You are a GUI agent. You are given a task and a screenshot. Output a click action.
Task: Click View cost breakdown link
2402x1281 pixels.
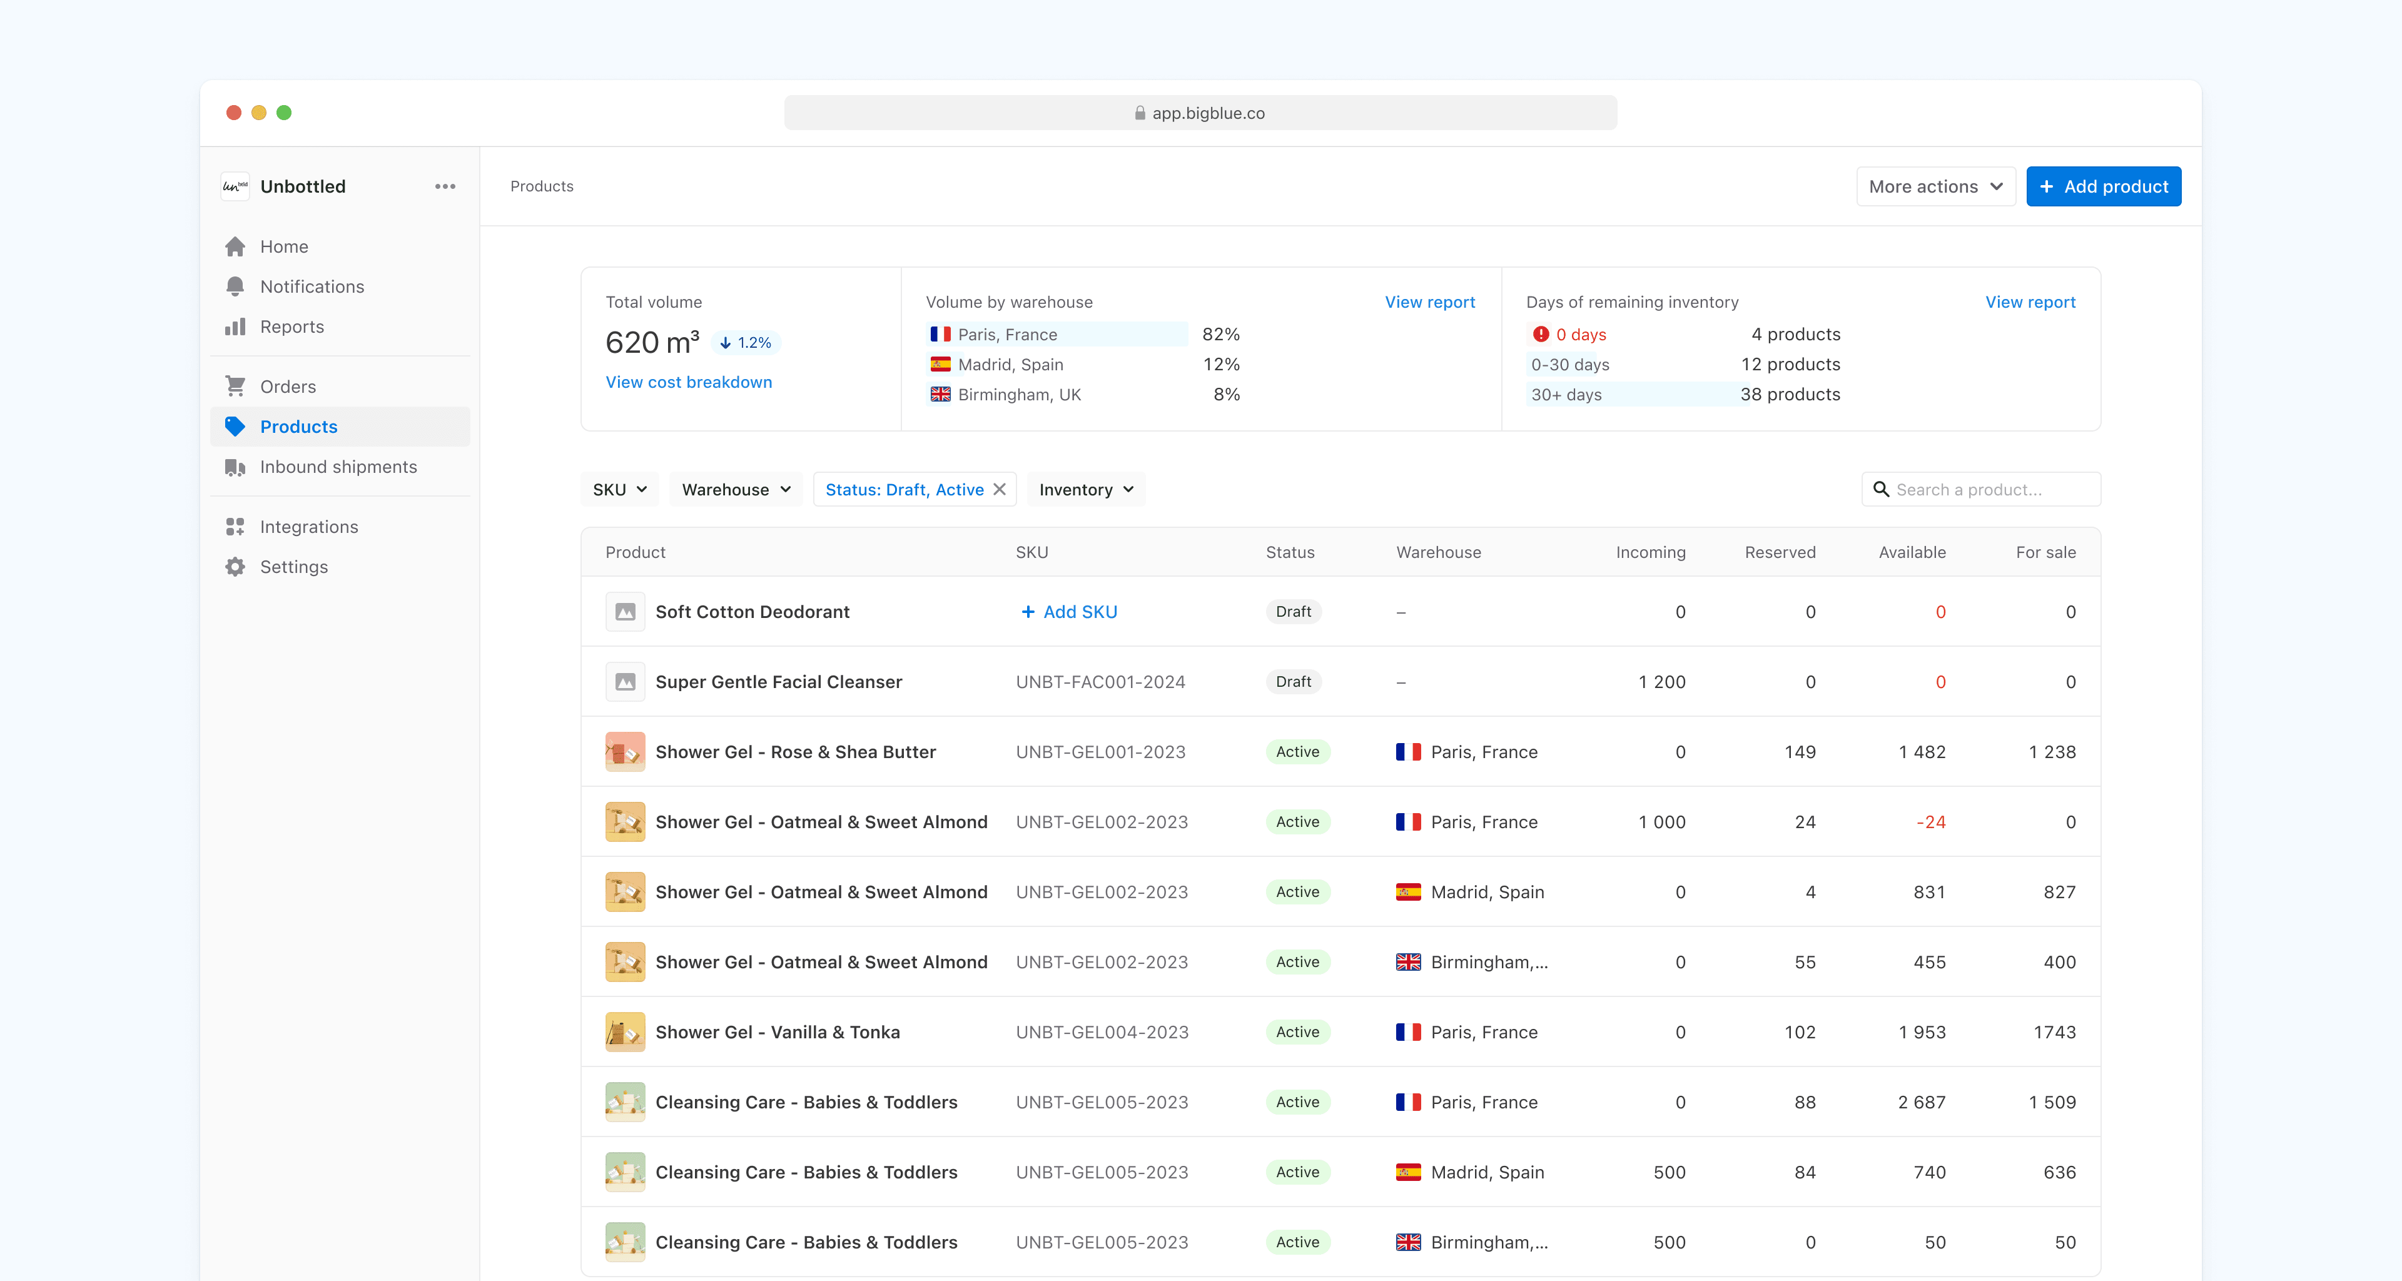pos(688,382)
